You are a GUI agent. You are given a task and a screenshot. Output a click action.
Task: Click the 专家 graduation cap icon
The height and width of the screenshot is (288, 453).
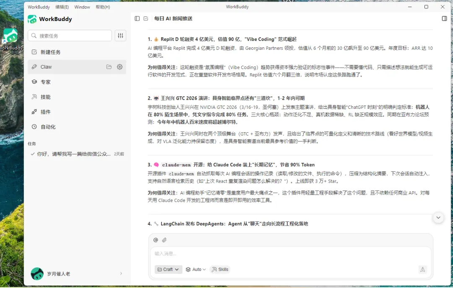click(34, 82)
